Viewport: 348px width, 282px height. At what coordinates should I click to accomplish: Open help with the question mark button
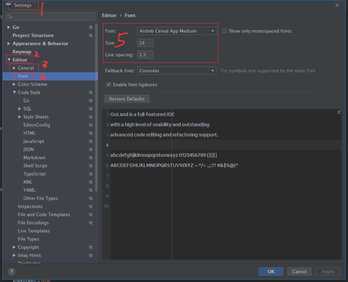click(12, 271)
